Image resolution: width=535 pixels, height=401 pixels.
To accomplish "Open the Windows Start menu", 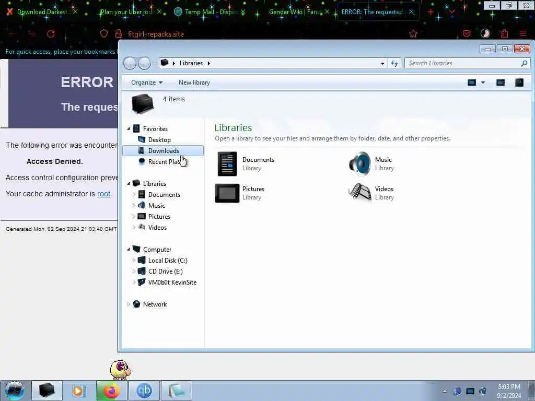I will [14, 391].
